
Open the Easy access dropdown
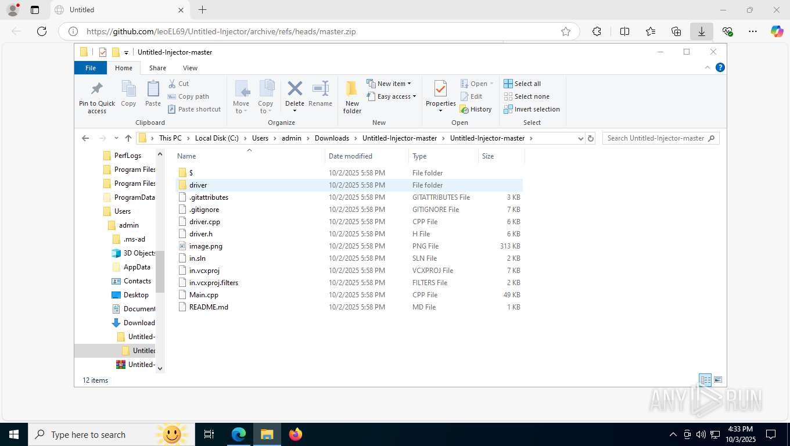pos(392,96)
